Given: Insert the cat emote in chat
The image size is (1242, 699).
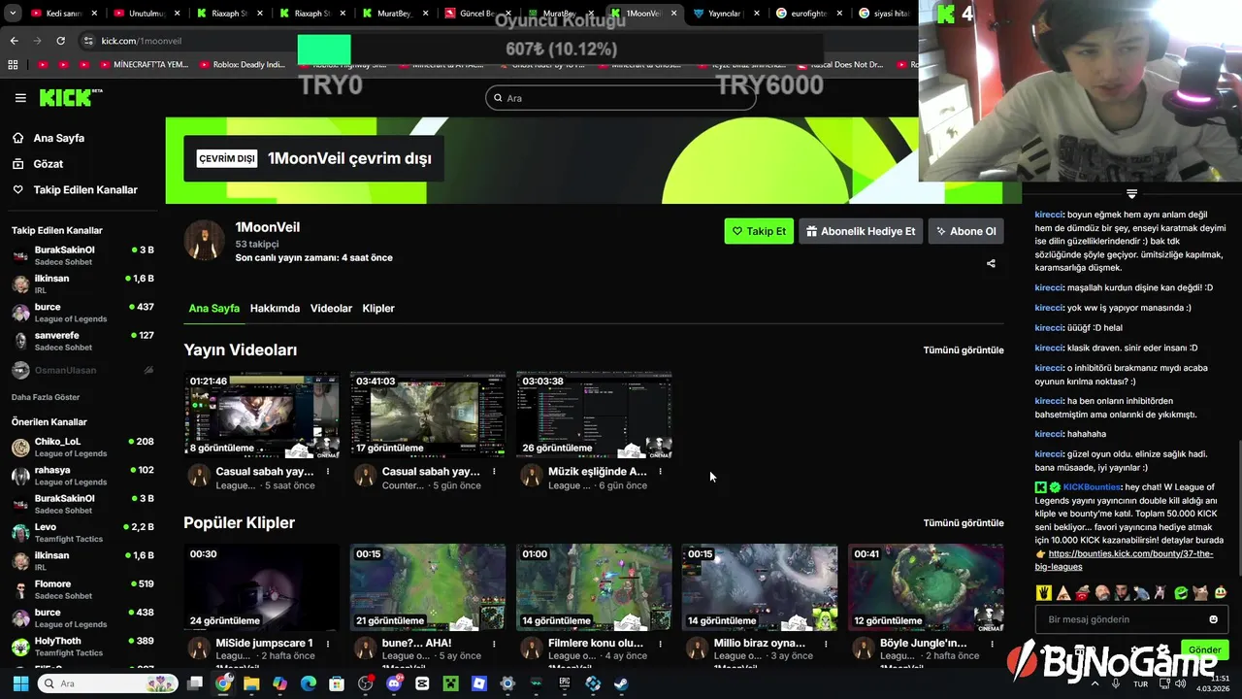Looking at the screenshot, I should click(1200, 592).
